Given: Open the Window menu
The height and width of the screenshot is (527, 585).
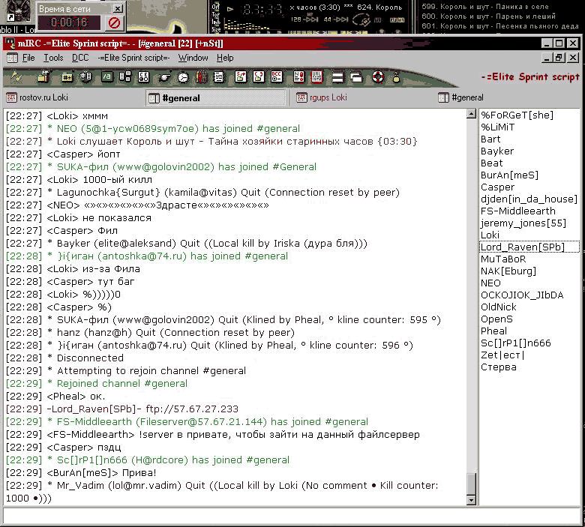Looking at the screenshot, I should point(193,58).
